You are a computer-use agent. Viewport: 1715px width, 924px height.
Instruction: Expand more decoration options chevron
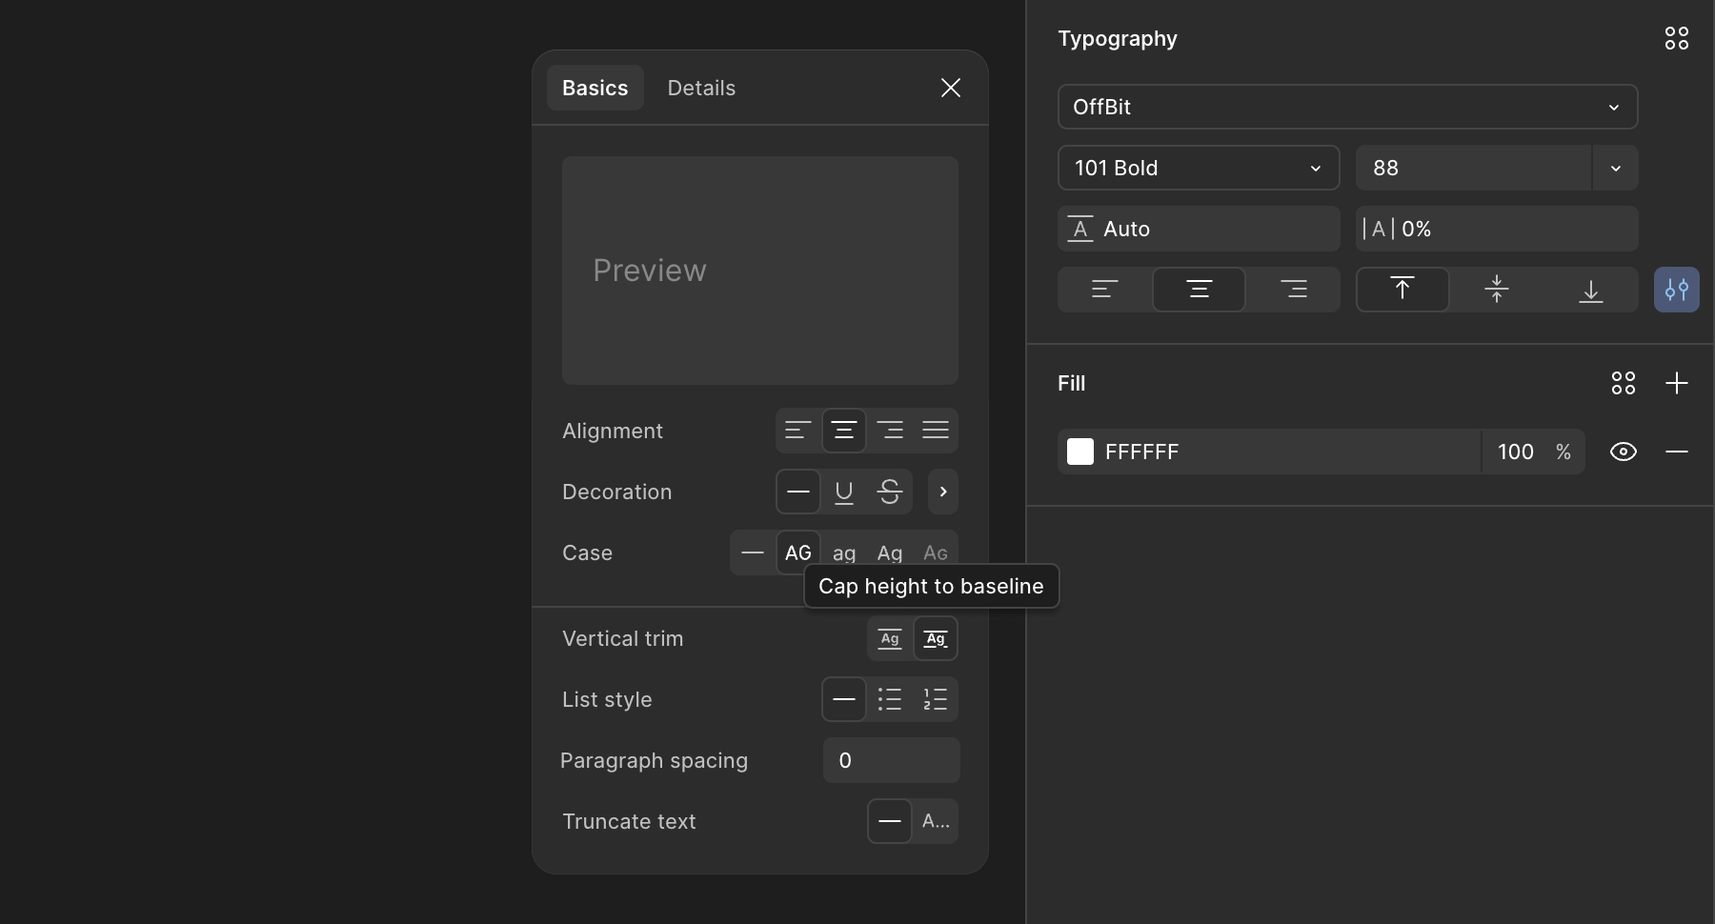click(x=943, y=492)
